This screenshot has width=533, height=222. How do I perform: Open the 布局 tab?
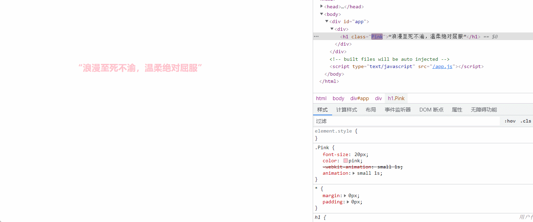coord(371,110)
